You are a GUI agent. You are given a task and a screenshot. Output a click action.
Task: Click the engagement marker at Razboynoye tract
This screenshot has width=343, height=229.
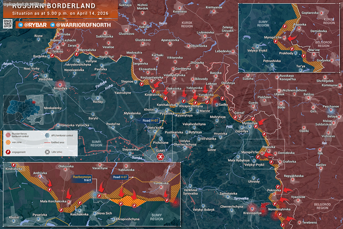[x=99, y=196]
